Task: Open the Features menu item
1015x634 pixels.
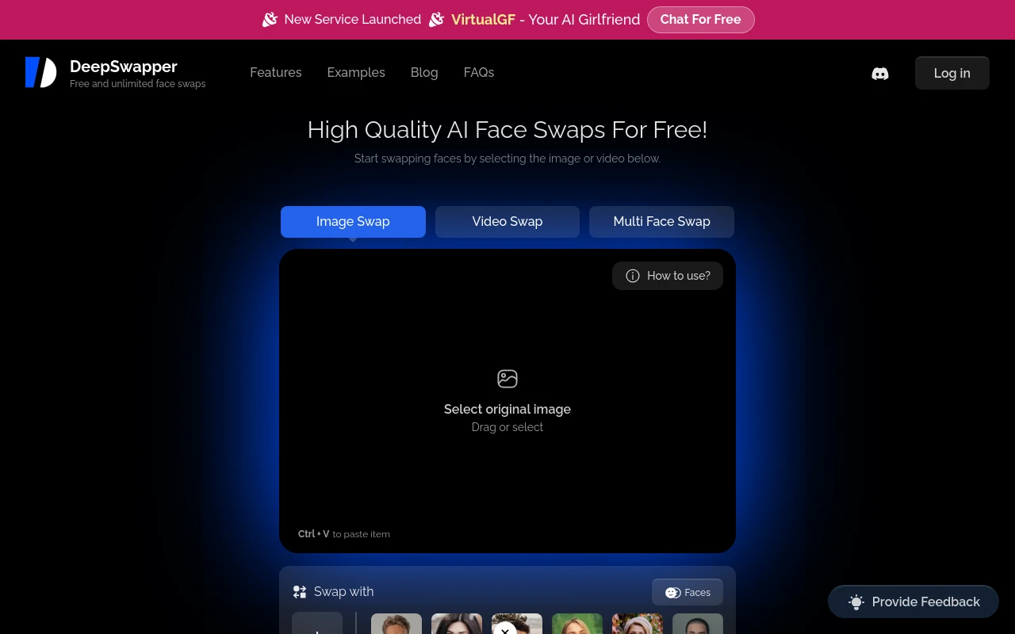Action: tap(276, 72)
